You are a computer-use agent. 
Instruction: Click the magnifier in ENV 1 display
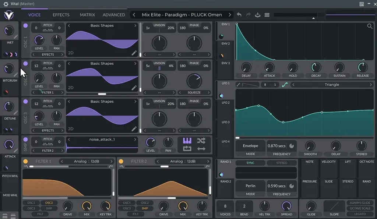370,26
